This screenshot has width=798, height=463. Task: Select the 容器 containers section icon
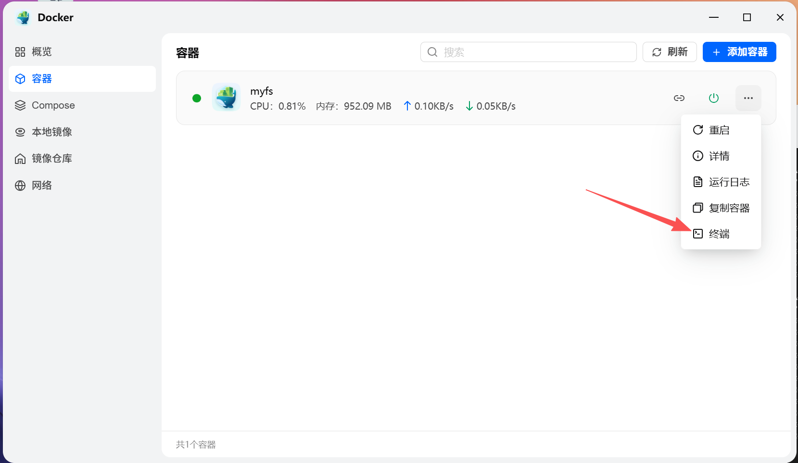[x=20, y=78]
